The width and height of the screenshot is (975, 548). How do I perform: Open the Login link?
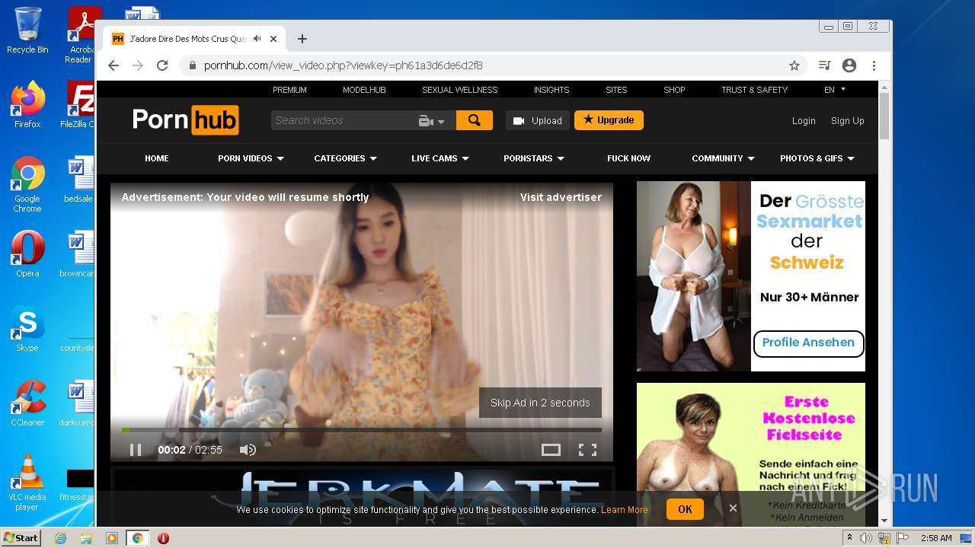click(804, 120)
